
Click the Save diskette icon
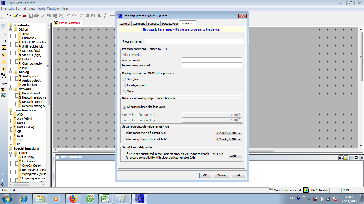click(31, 16)
